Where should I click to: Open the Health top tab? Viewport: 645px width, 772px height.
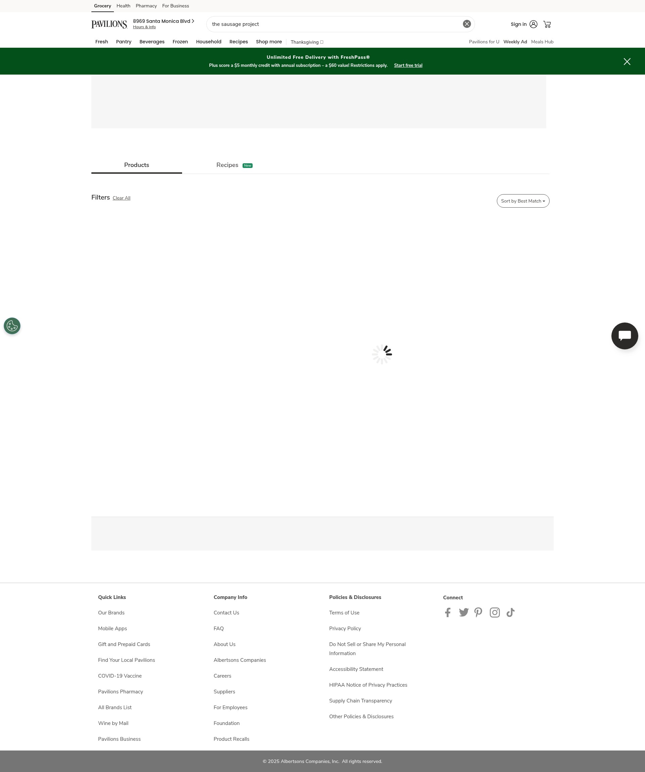coord(124,6)
